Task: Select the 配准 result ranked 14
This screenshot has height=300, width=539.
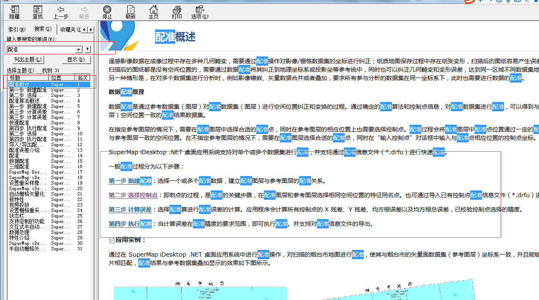Action: click(x=49, y=156)
